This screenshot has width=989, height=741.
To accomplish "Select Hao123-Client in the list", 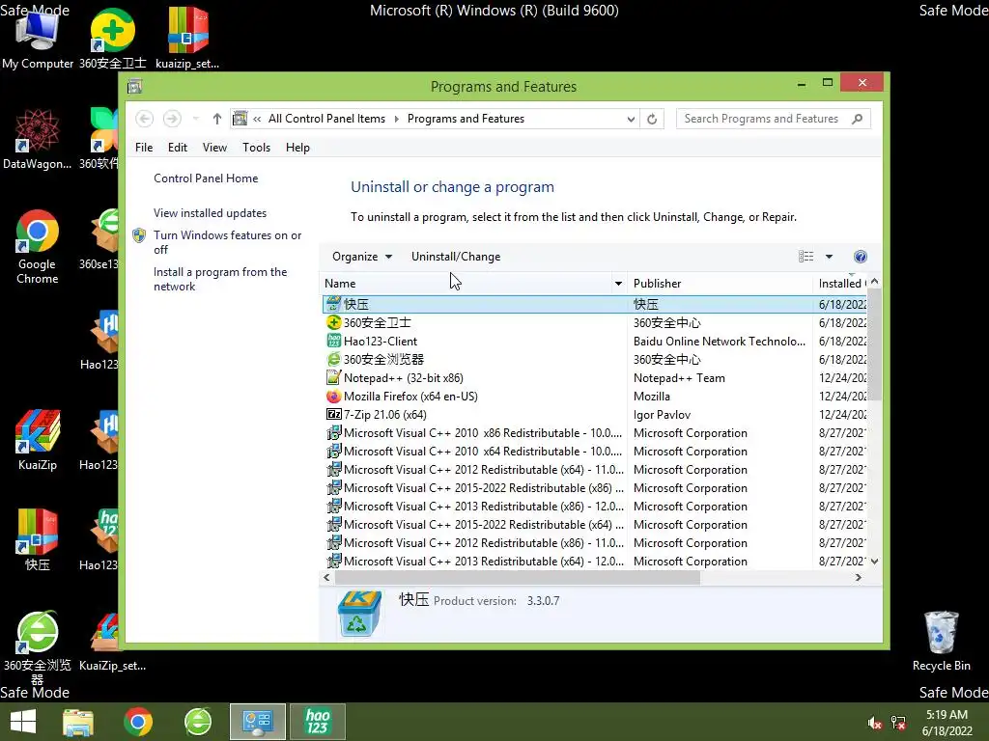I will (x=594, y=341).
